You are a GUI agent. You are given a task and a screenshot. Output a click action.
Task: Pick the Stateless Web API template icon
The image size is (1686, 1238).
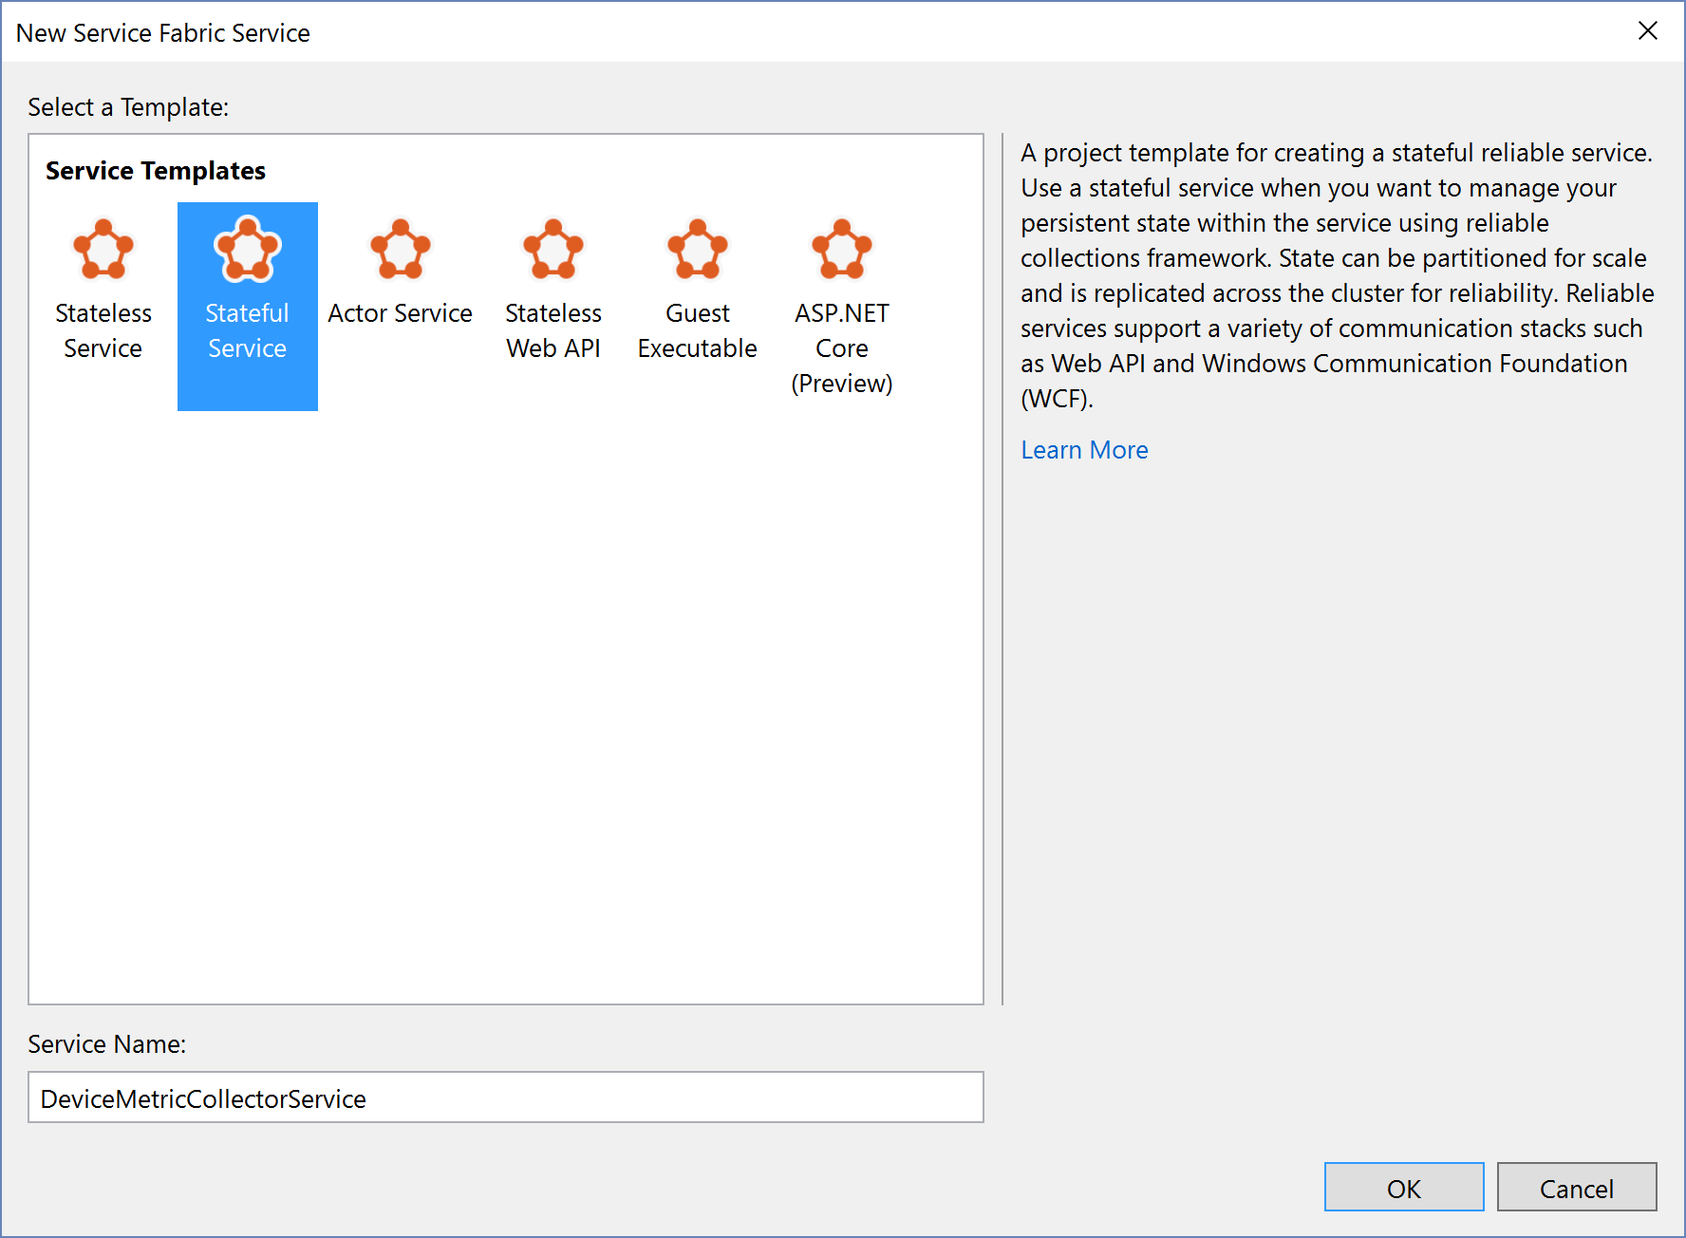(553, 250)
